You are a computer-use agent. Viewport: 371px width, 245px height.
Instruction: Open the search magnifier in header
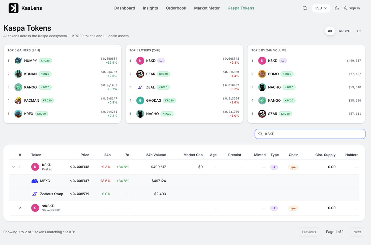[305, 8]
